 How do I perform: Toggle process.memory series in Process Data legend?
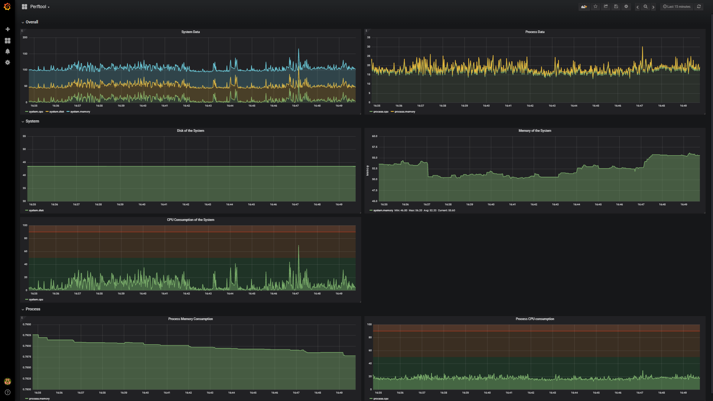pos(404,111)
